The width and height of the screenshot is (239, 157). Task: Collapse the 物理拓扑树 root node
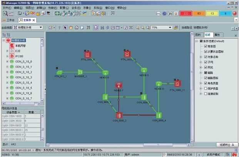tap(4, 40)
